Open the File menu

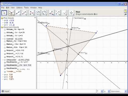point(3,7)
